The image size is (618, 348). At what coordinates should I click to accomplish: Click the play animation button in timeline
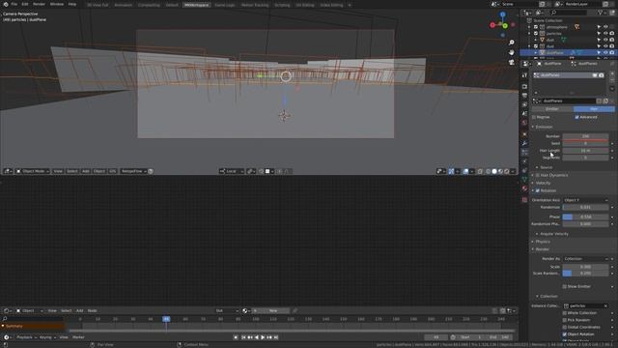coord(263,337)
